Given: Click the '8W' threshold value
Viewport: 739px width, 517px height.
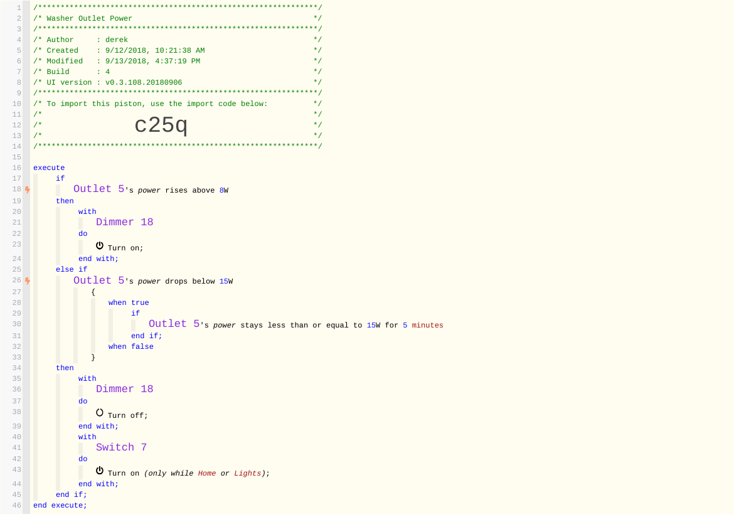Looking at the screenshot, I should click(224, 190).
